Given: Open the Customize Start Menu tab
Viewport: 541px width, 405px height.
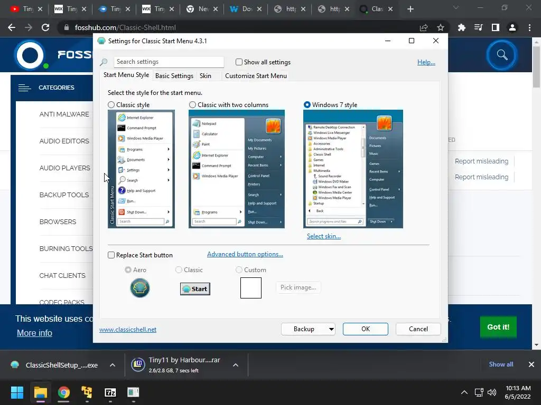Looking at the screenshot, I should pyautogui.click(x=256, y=76).
